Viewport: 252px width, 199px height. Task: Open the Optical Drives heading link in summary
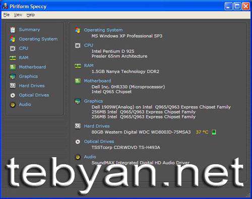99,142
